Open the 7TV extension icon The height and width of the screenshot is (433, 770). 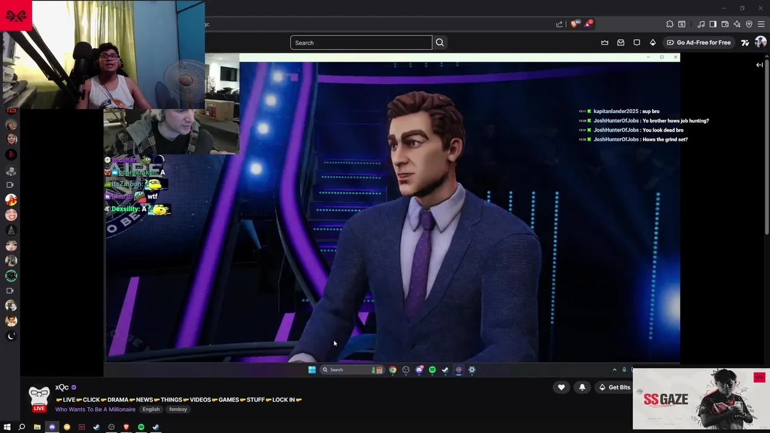745,43
